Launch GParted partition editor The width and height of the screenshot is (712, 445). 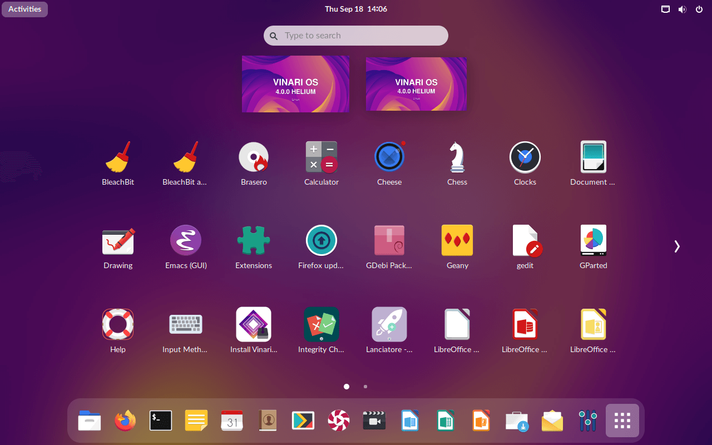click(x=593, y=241)
